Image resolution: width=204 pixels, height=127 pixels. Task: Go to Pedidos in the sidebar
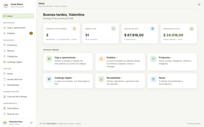18,33
